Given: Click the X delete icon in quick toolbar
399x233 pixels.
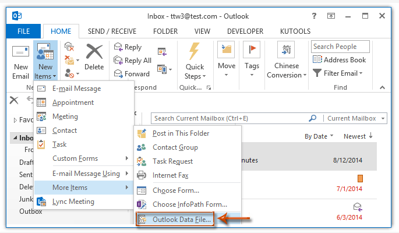Looking at the screenshot, I should [x=14, y=100].
